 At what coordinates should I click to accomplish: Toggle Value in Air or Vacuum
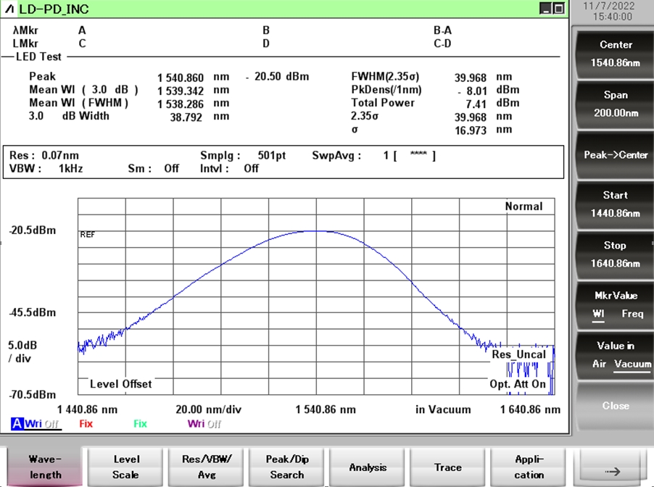tap(615, 355)
